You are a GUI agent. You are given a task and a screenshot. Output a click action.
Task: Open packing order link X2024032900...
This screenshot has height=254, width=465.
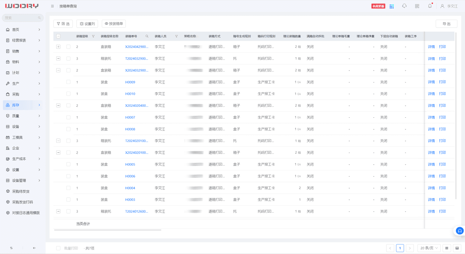tap(137, 70)
